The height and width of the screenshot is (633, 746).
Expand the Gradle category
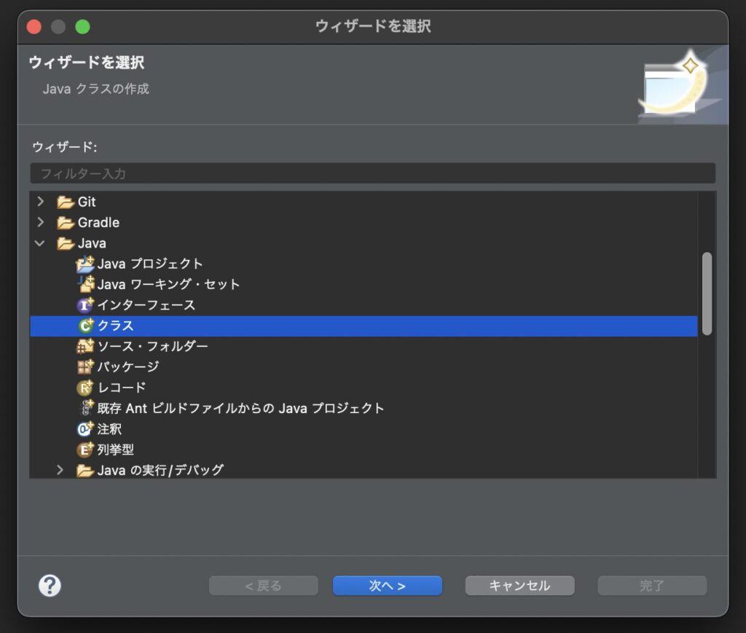[x=41, y=222]
